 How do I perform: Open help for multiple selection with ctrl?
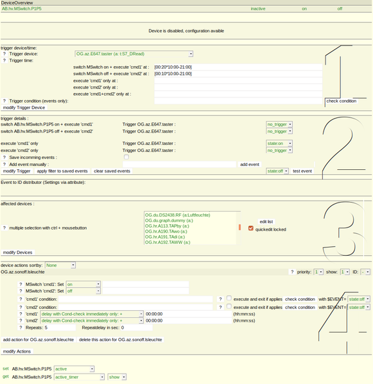pyautogui.click(x=4, y=228)
